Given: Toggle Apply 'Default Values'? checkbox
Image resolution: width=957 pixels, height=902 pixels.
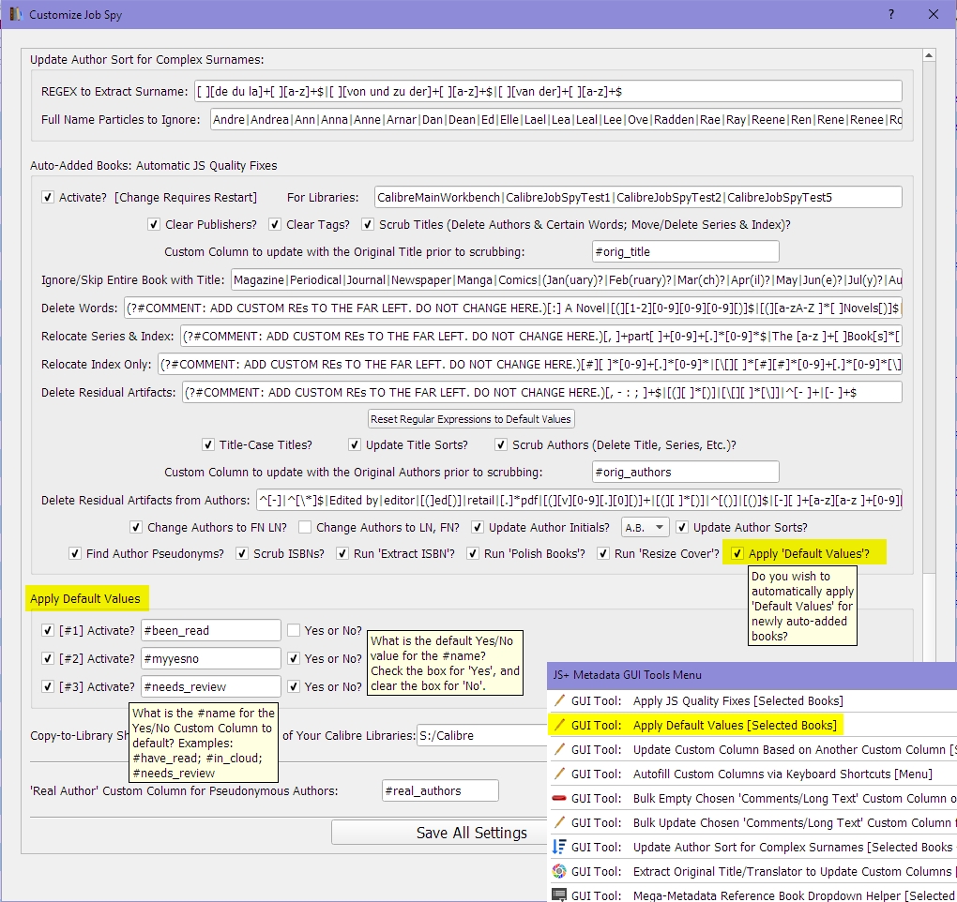Looking at the screenshot, I should pyautogui.click(x=737, y=553).
